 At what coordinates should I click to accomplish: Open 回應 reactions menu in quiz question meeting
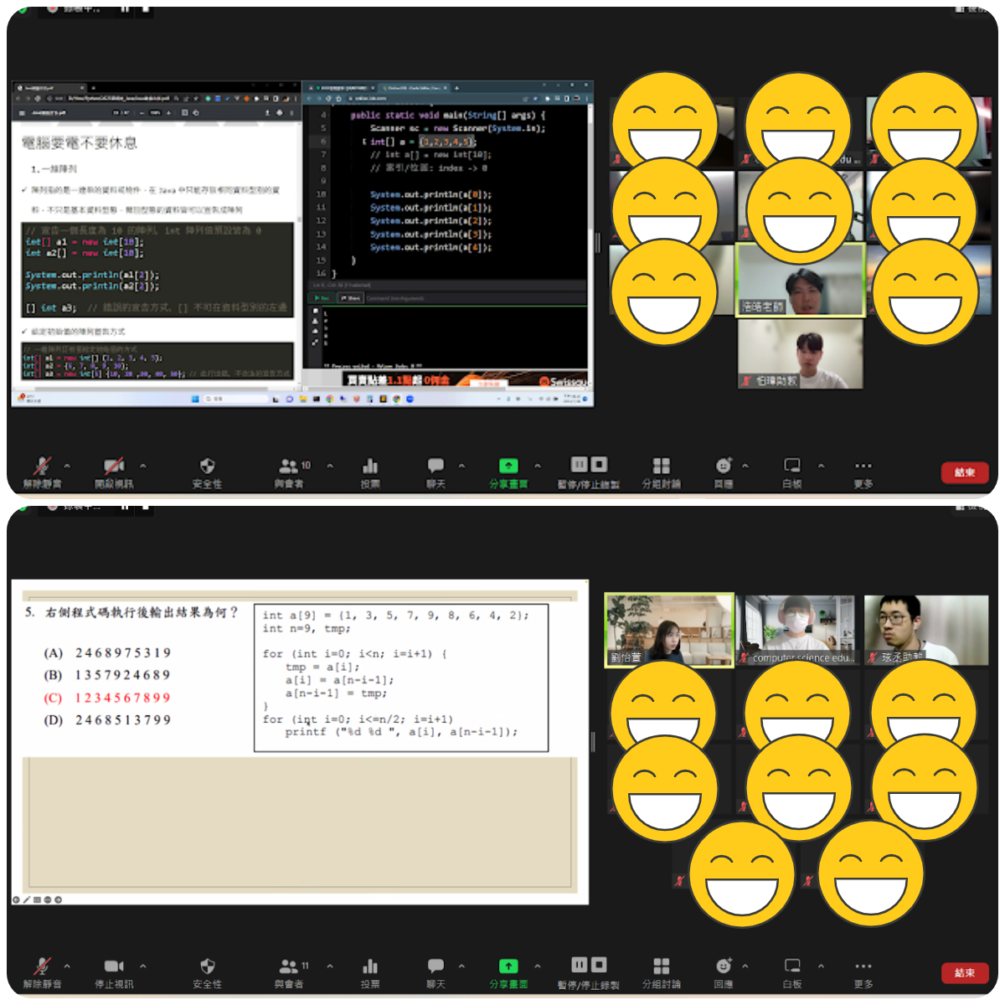click(724, 966)
